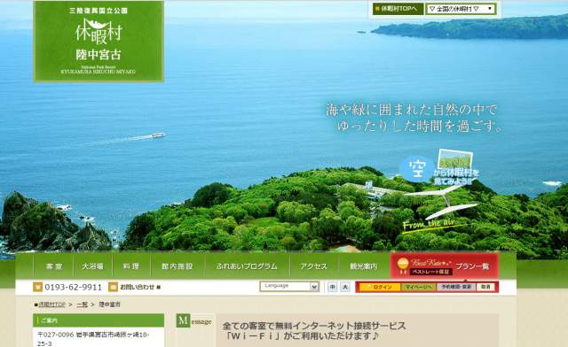Click the 休暇村TOPへ button

(x=398, y=9)
